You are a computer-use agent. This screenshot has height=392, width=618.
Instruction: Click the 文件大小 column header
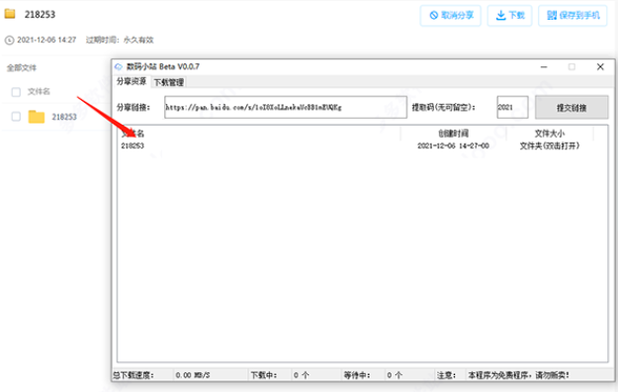click(x=550, y=134)
